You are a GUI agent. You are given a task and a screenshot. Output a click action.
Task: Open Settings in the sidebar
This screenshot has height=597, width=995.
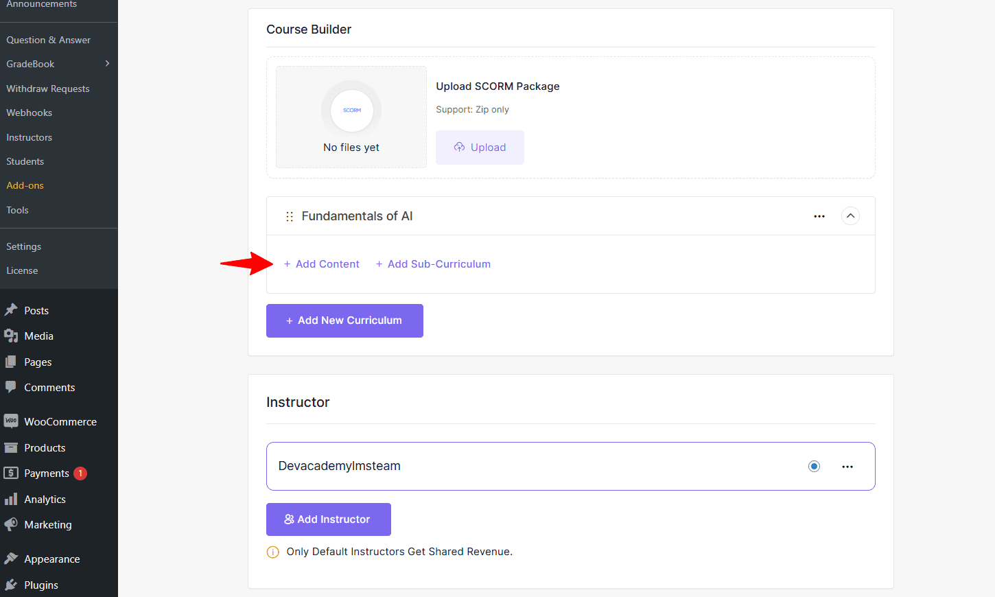[23, 246]
